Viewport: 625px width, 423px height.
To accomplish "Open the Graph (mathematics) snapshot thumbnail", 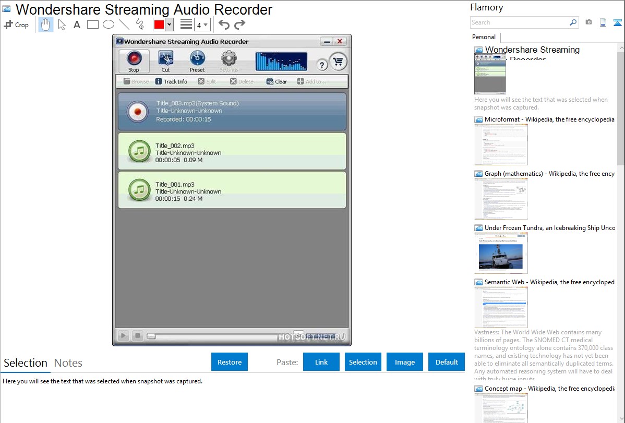I will pos(501,199).
